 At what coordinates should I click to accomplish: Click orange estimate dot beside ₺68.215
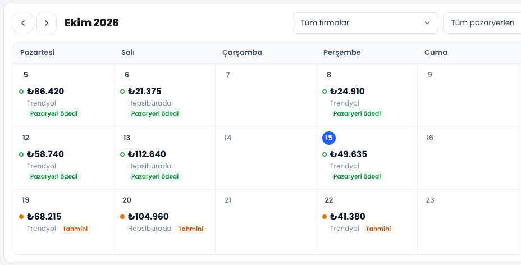pyautogui.click(x=21, y=217)
